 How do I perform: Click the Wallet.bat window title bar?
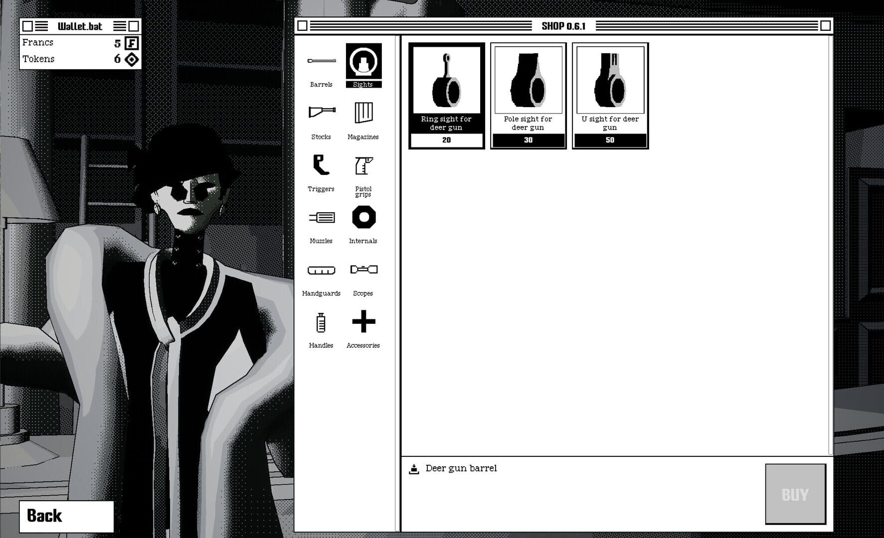80,26
